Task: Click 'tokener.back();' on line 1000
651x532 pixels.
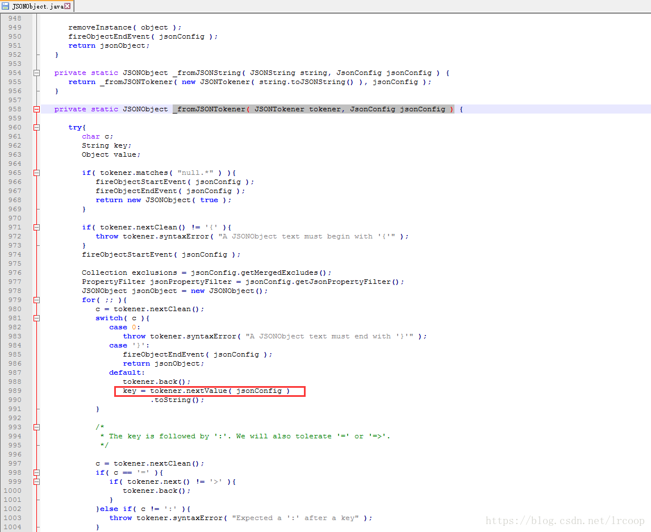Action: point(157,491)
